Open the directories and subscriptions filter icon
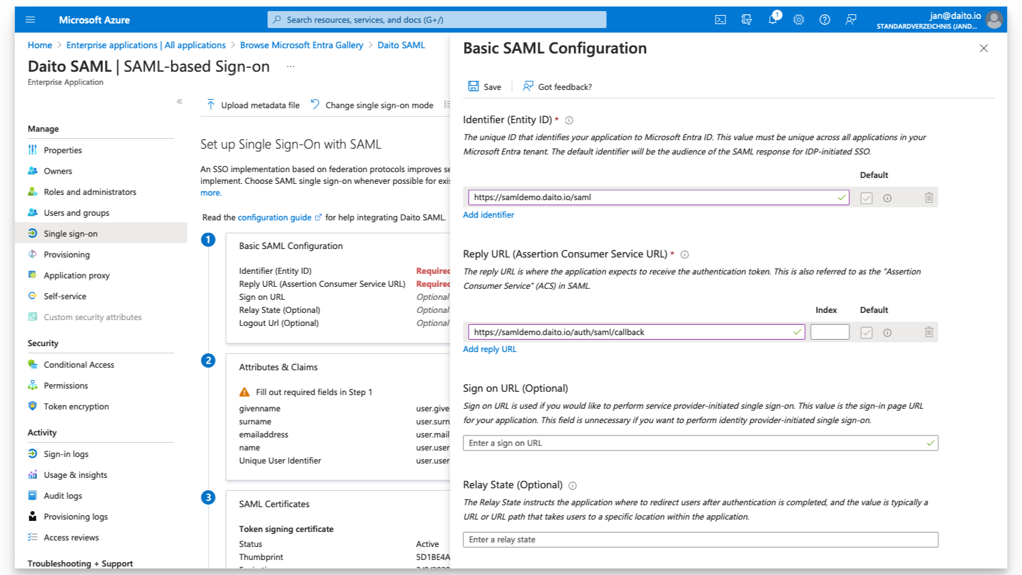 coord(746,20)
